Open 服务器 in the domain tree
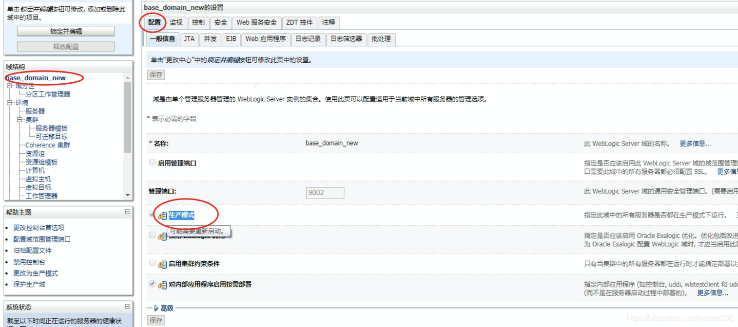 pos(35,111)
